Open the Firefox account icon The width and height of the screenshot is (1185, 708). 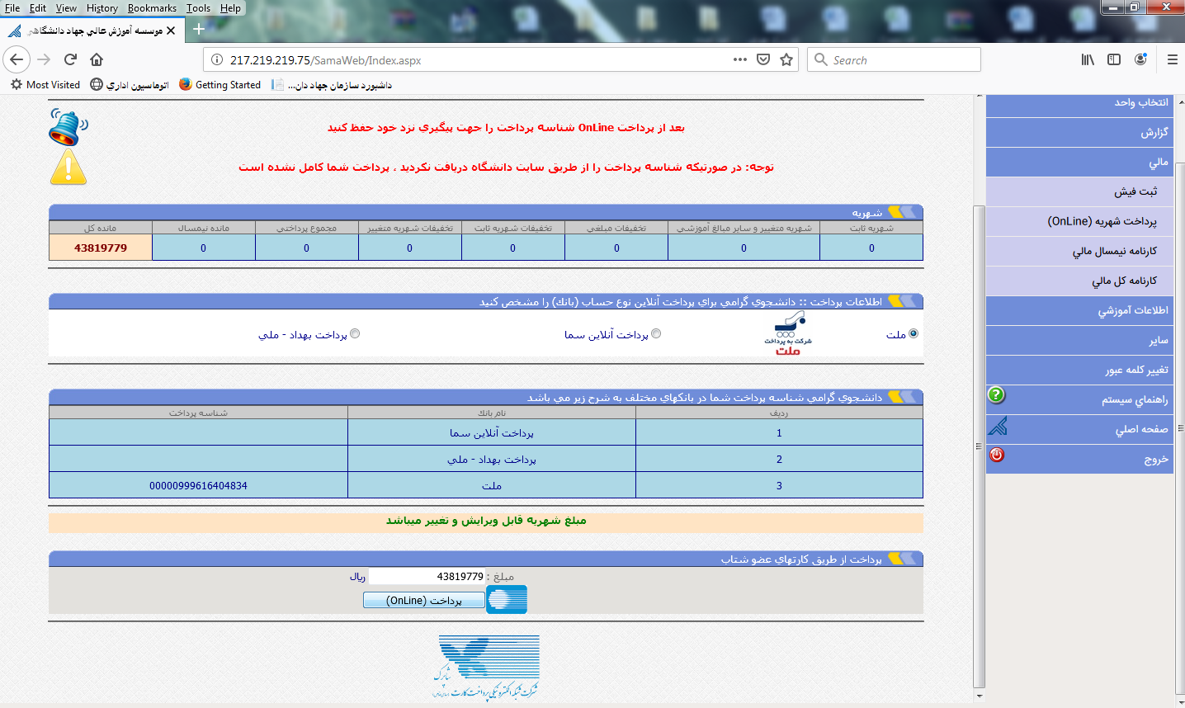pos(1140,59)
